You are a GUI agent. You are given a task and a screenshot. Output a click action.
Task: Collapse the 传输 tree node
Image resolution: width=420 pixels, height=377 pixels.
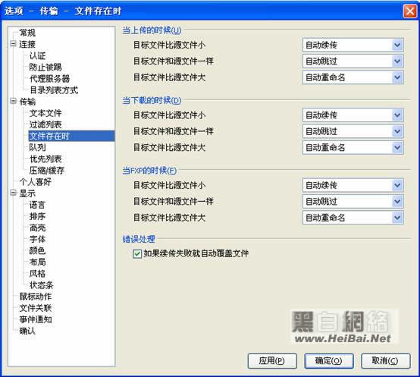[x=13, y=101]
